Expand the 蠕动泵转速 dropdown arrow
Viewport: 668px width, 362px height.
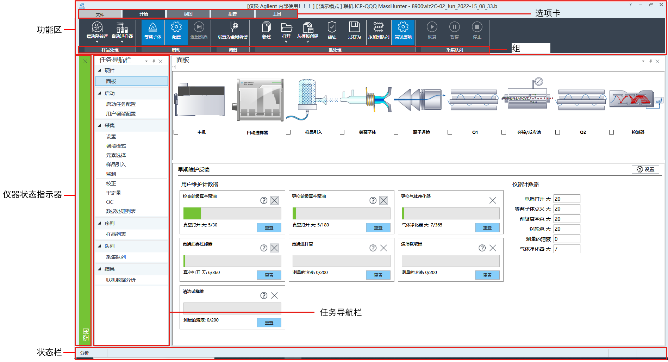[x=97, y=42]
